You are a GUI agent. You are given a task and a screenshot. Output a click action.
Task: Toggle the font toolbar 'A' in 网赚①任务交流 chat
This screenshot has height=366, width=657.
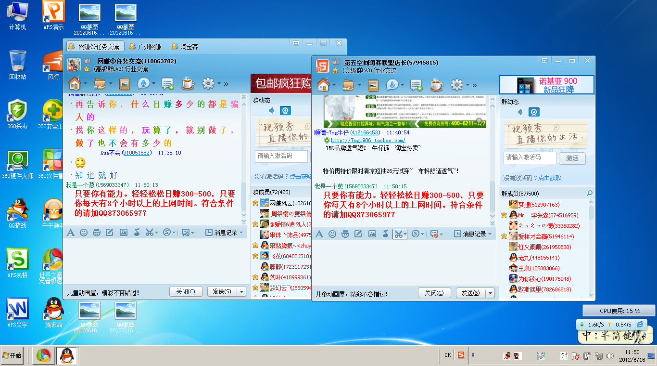(71, 233)
